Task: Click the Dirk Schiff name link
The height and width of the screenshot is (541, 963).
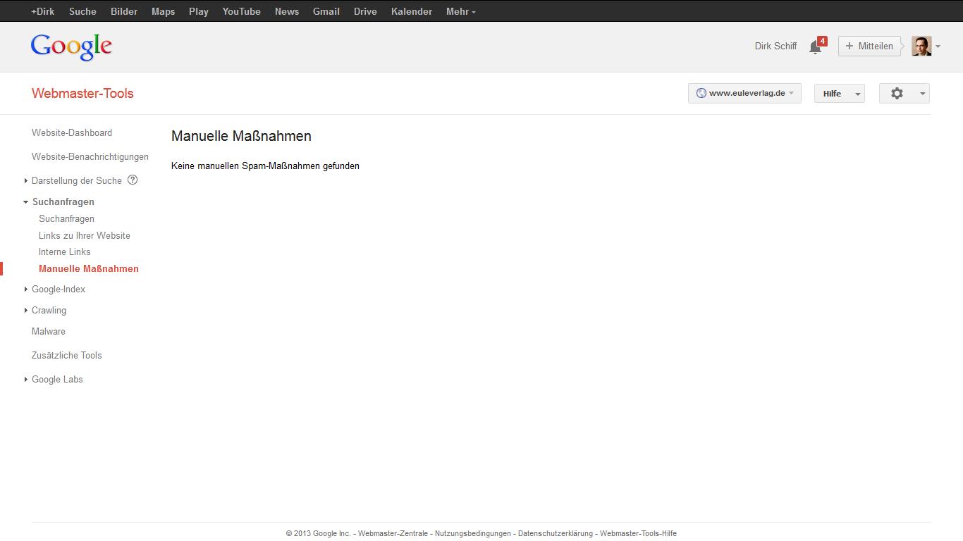Action: point(775,46)
